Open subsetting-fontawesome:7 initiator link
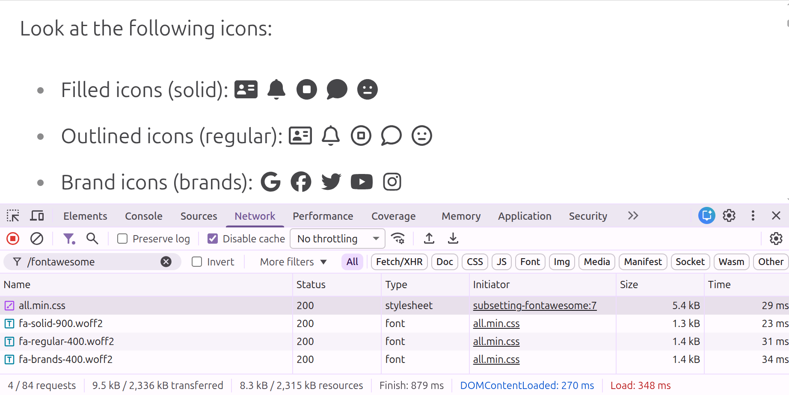Image resolution: width=789 pixels, height=395 pixels. [x=534, y=305]
